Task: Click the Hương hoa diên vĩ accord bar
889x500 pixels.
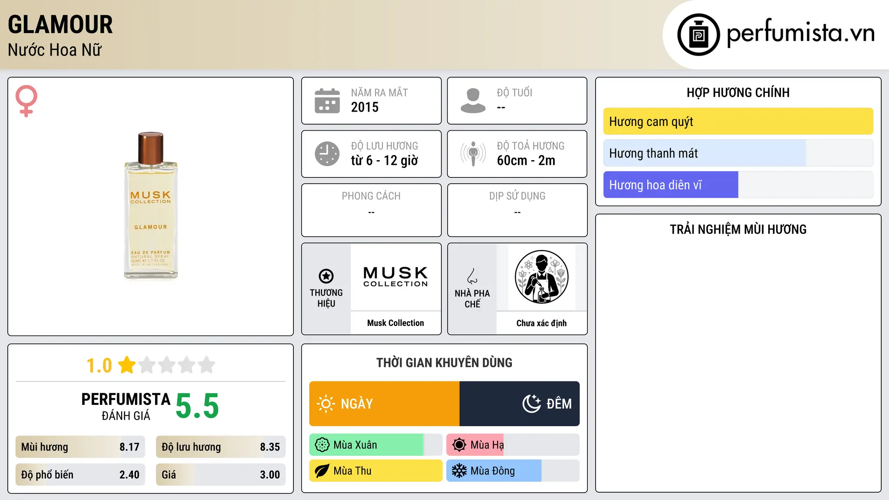Action: 738,185
